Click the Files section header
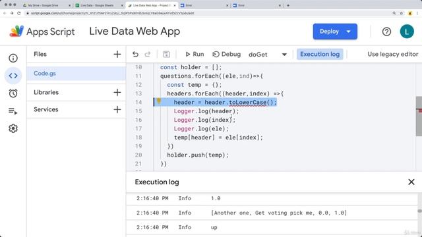 (x=40, y=54)
